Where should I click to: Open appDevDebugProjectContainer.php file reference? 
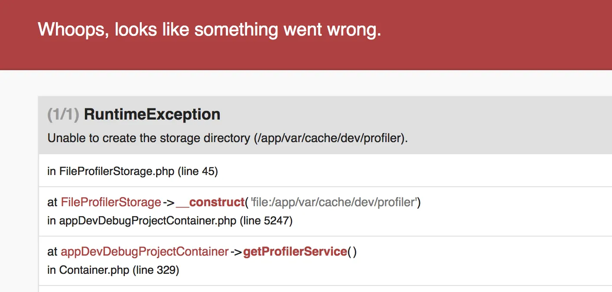point(148,221)
